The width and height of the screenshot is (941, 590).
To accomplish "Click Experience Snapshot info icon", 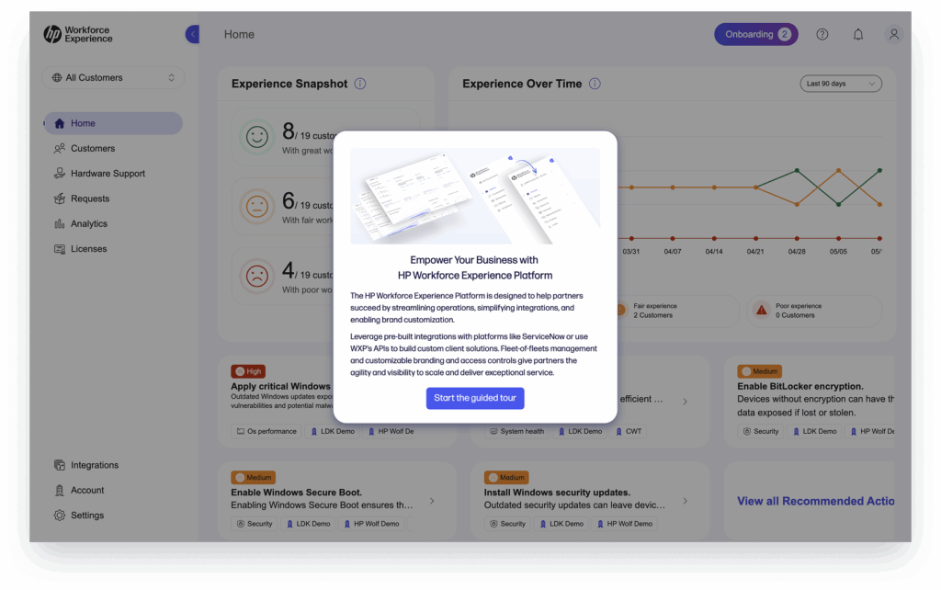I will point(360,84).
